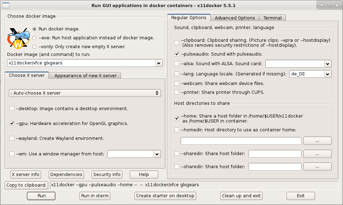This screenshot has height=205, width=343.
Task: Click Run in xterm
Action: coord(95,196)
